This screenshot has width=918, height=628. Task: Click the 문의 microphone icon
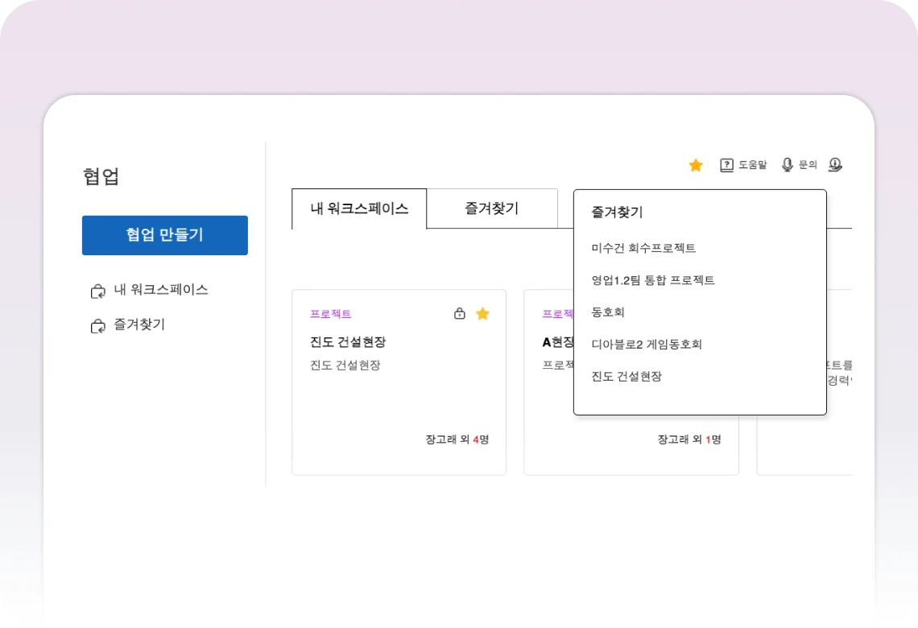(788, 165)
